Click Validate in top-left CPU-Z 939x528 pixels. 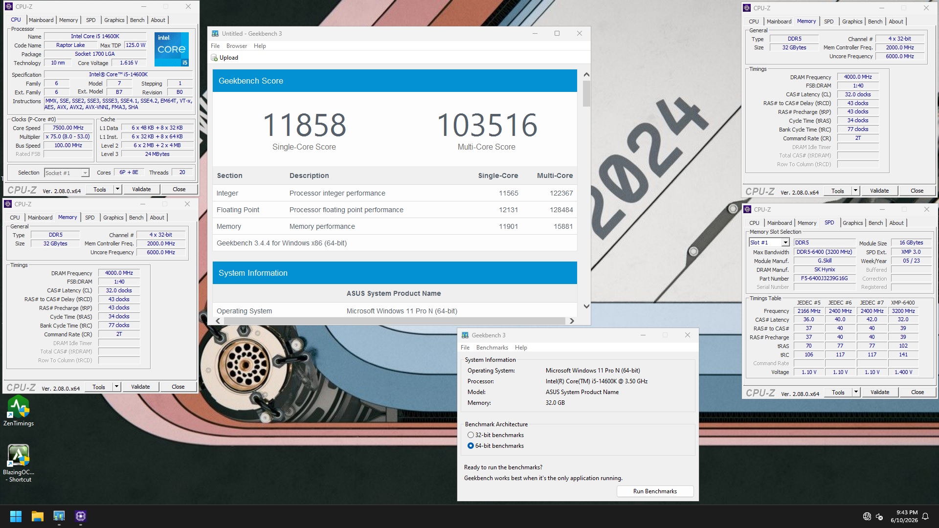tap(141, 189)
